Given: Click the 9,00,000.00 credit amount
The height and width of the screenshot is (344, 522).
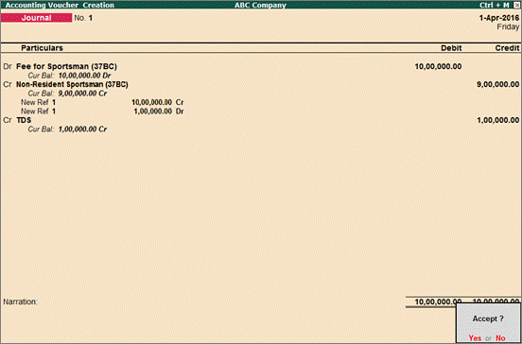Looking at the screenshot, I should [x=497, y=84].
